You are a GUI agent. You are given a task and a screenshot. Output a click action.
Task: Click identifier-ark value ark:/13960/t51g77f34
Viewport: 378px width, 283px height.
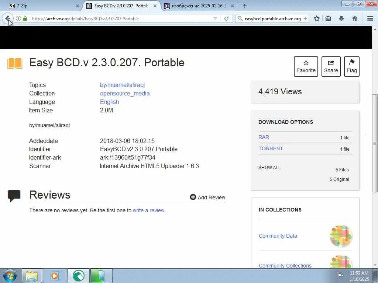(x=127, y=158)
